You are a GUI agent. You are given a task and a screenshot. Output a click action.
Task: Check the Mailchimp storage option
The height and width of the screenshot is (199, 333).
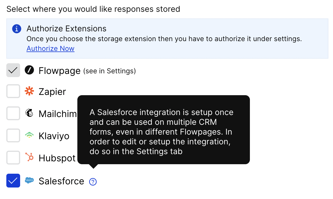point(13,113)
